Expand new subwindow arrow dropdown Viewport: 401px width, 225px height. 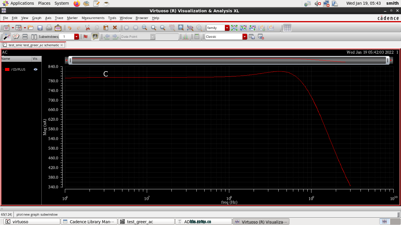25,28
